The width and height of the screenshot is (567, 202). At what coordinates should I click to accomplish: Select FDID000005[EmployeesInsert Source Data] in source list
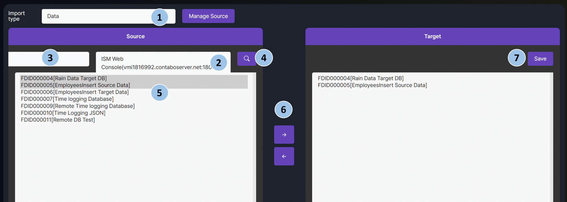pos(75,85)
